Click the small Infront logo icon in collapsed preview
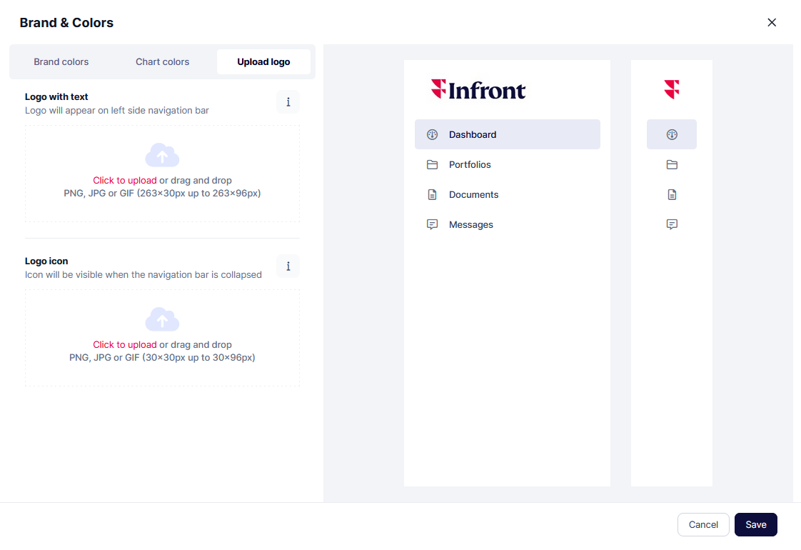Screen dimensions: 801x550 (672, 89)
